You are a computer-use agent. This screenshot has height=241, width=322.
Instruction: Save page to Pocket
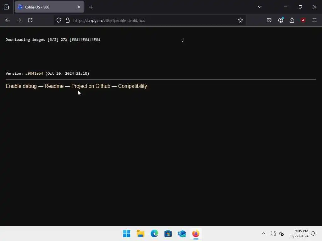(269, 20)
